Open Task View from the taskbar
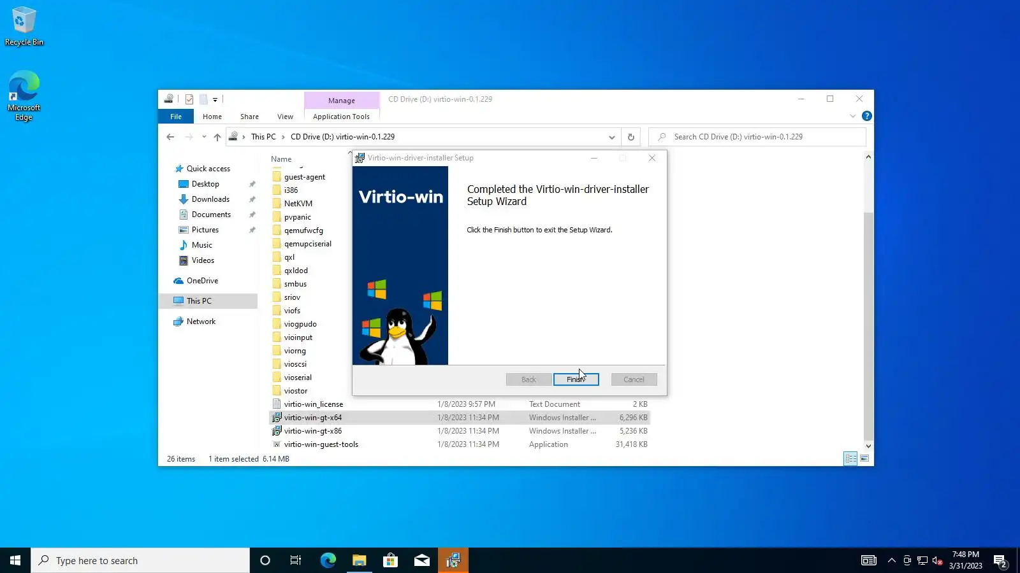Image resolution: width=1020 pixels, height=573 pixels. [296, 560]
